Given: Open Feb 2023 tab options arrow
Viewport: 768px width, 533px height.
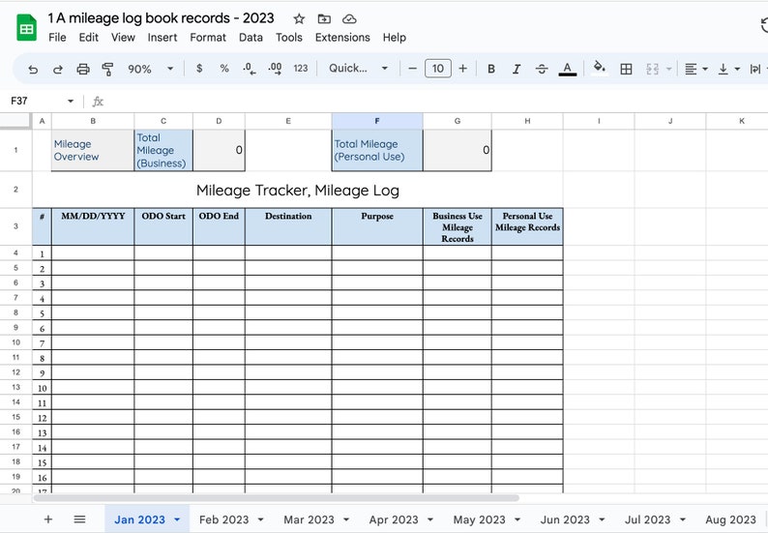Looking at the screenshot, I should click(x=260, y=519).
